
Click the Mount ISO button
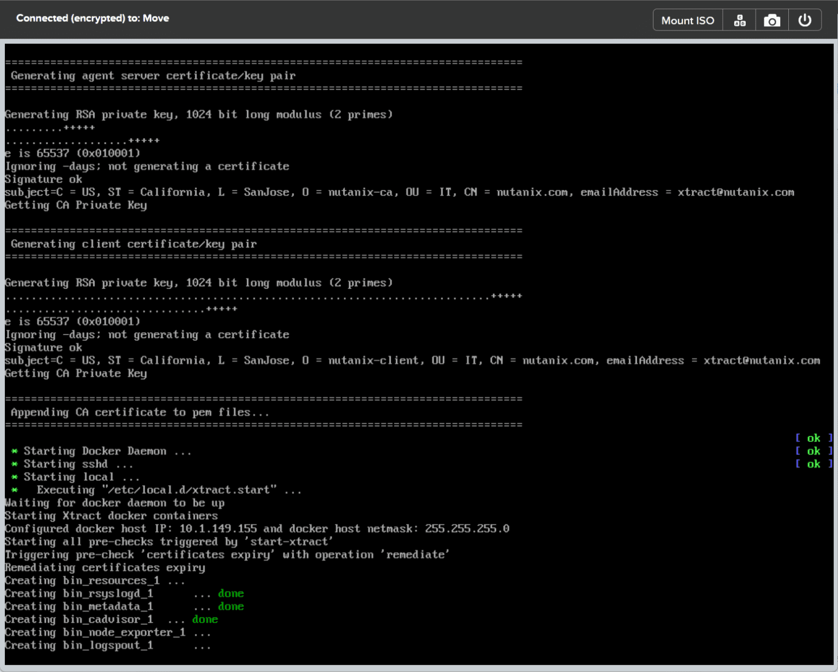pos(687,20)
